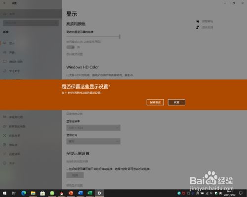Screen dimensions: 247x197
Task: Click the taskbar clock showing 16:41
Action: [230, 193]
